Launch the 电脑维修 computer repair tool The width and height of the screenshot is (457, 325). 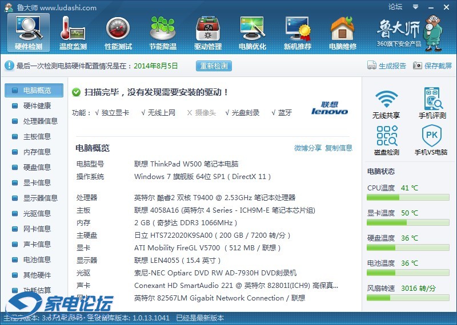pos(342,32)
